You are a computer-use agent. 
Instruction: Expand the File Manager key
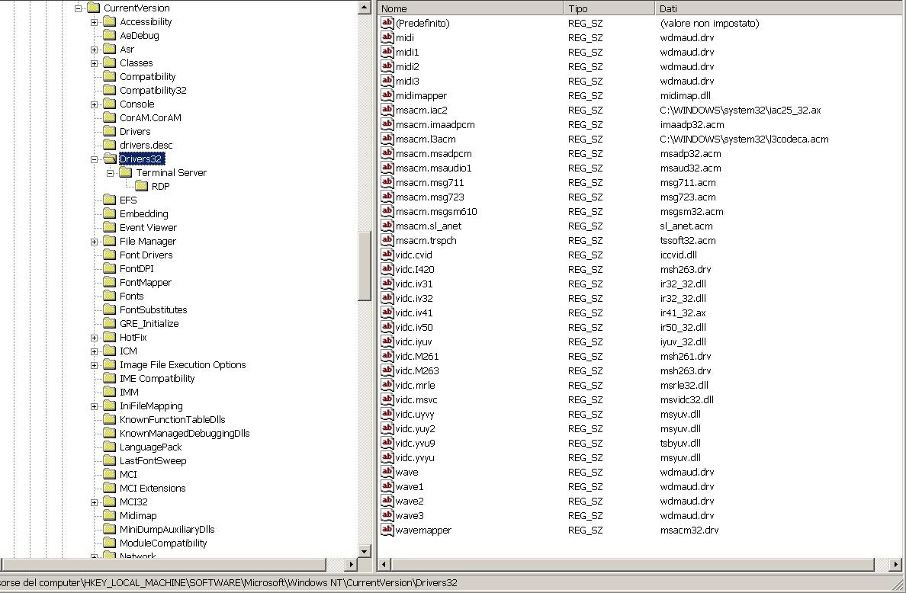[x=94, y=242]
